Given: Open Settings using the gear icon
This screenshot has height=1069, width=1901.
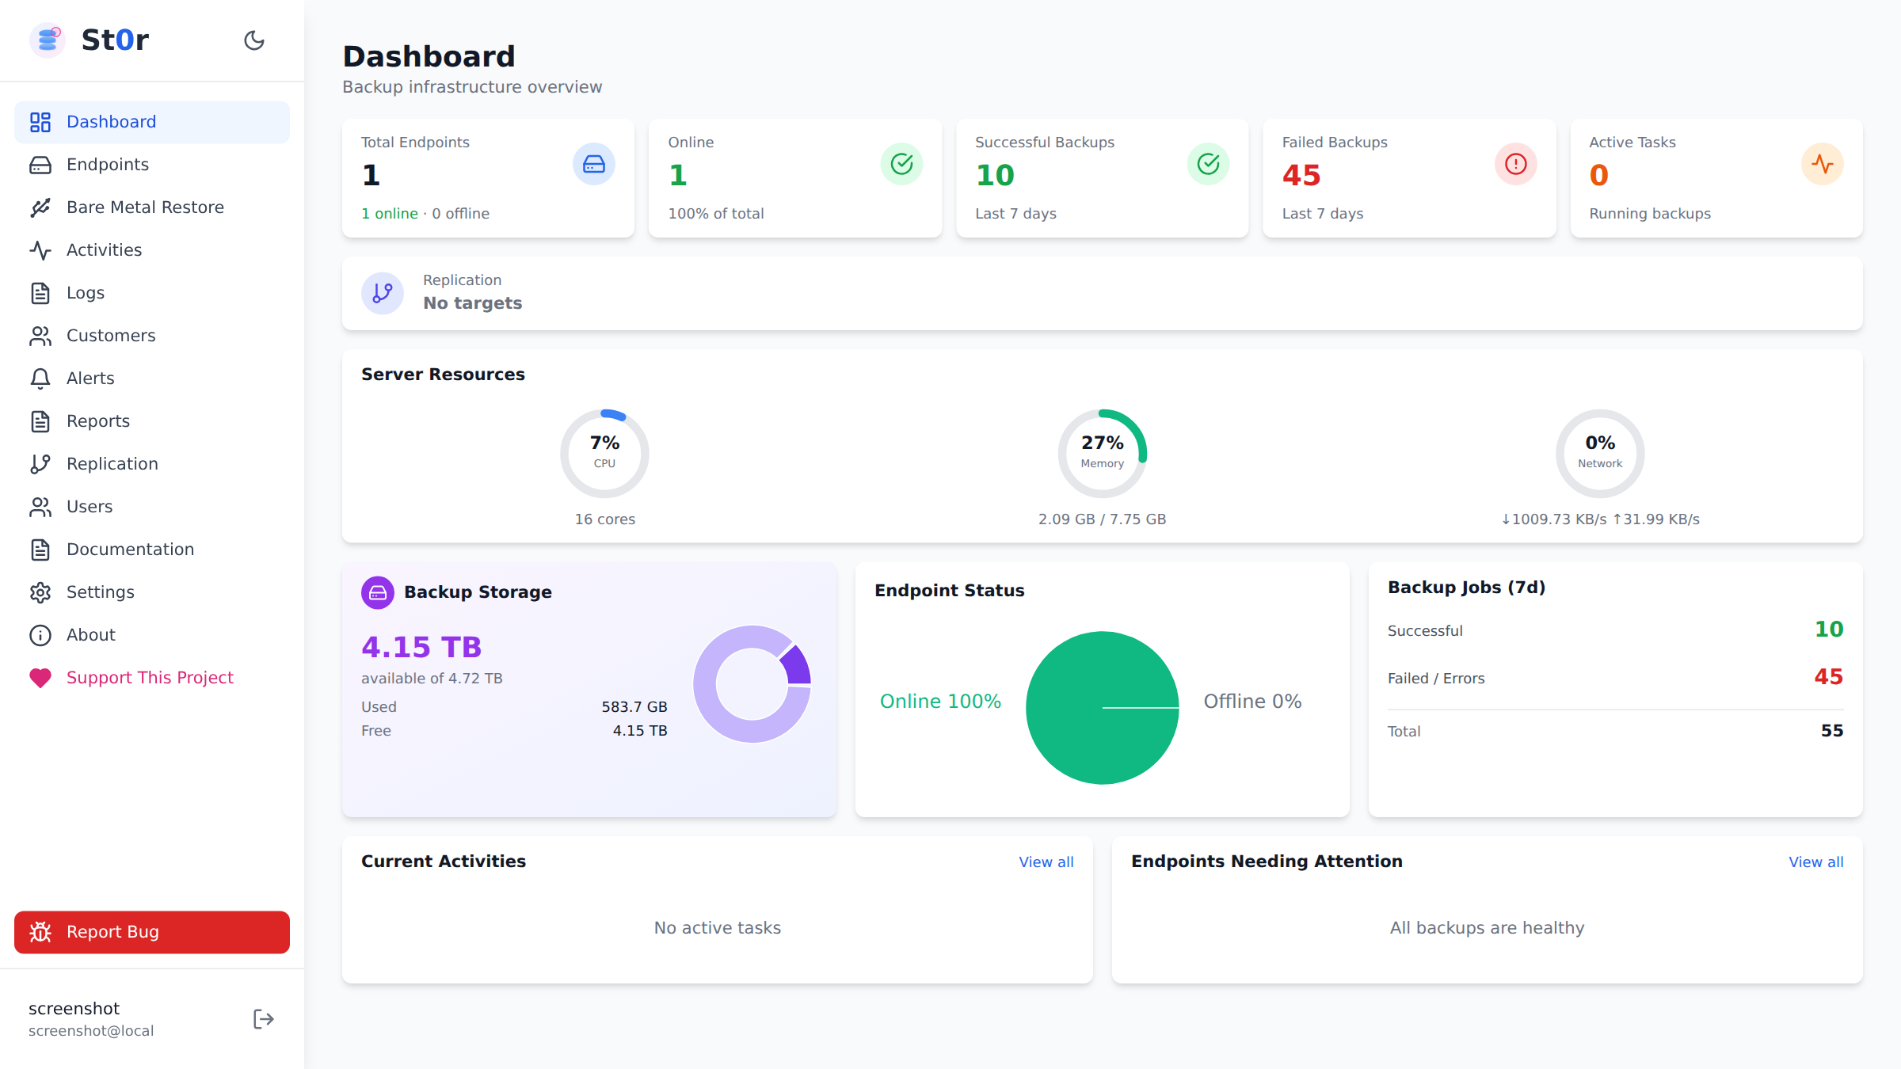Looking at the screenshot, I should [40, 592].
